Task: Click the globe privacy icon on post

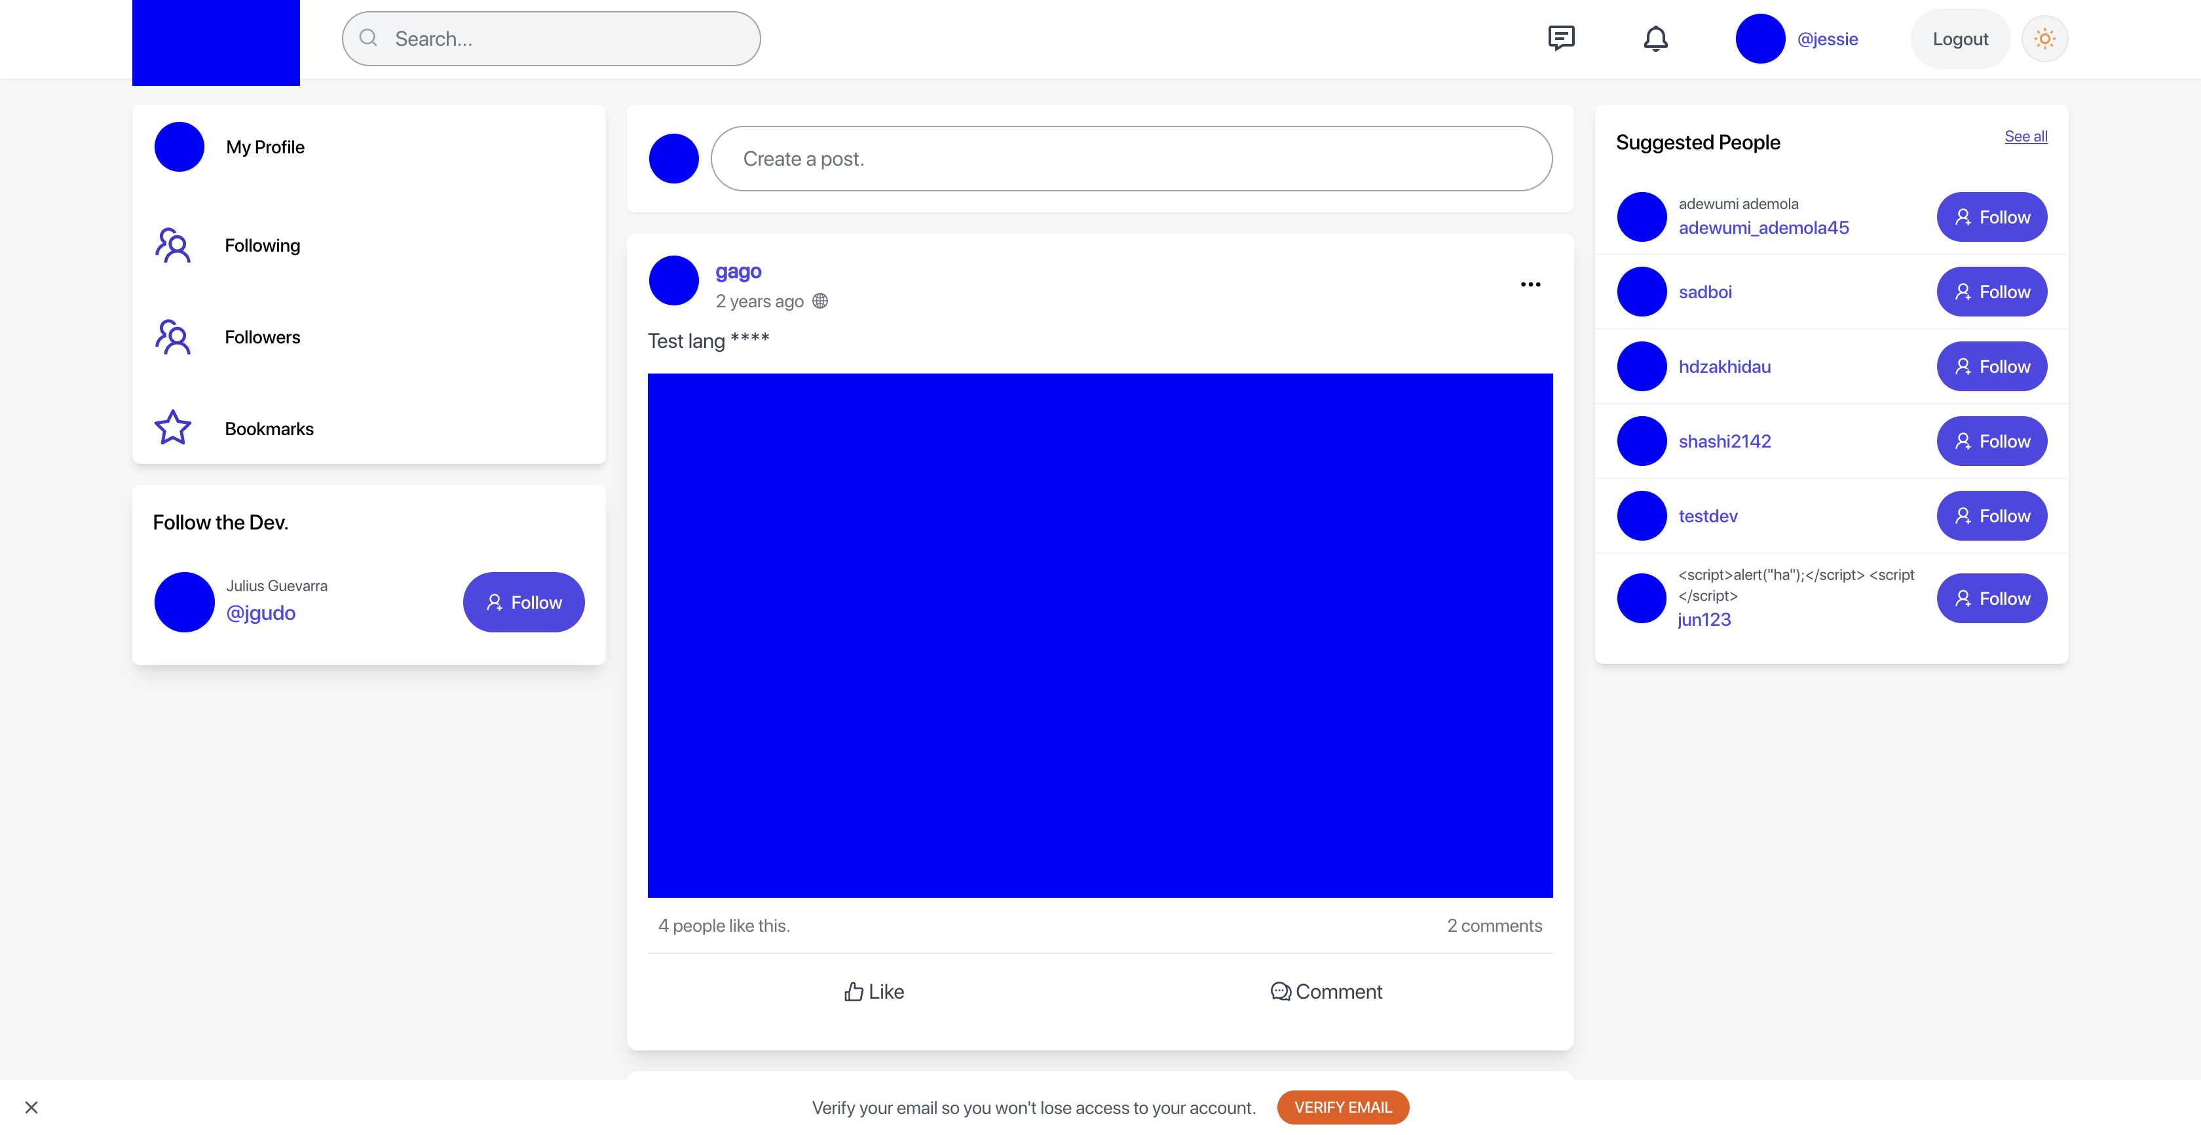Action: pos(819,301)
